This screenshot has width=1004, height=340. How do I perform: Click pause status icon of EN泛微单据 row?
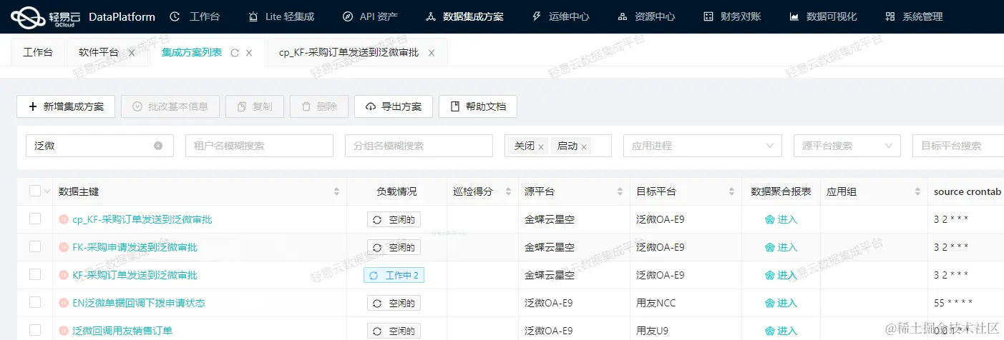point(64,303)
